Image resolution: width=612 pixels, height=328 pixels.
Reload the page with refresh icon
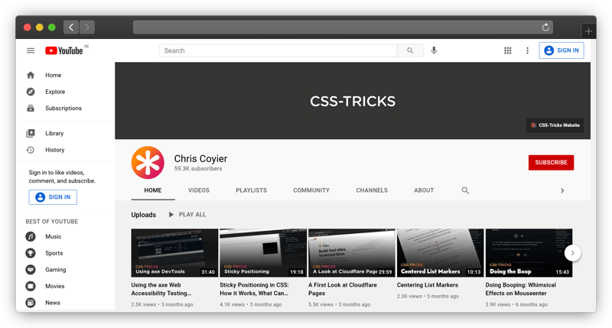click(x=545, y=28)
